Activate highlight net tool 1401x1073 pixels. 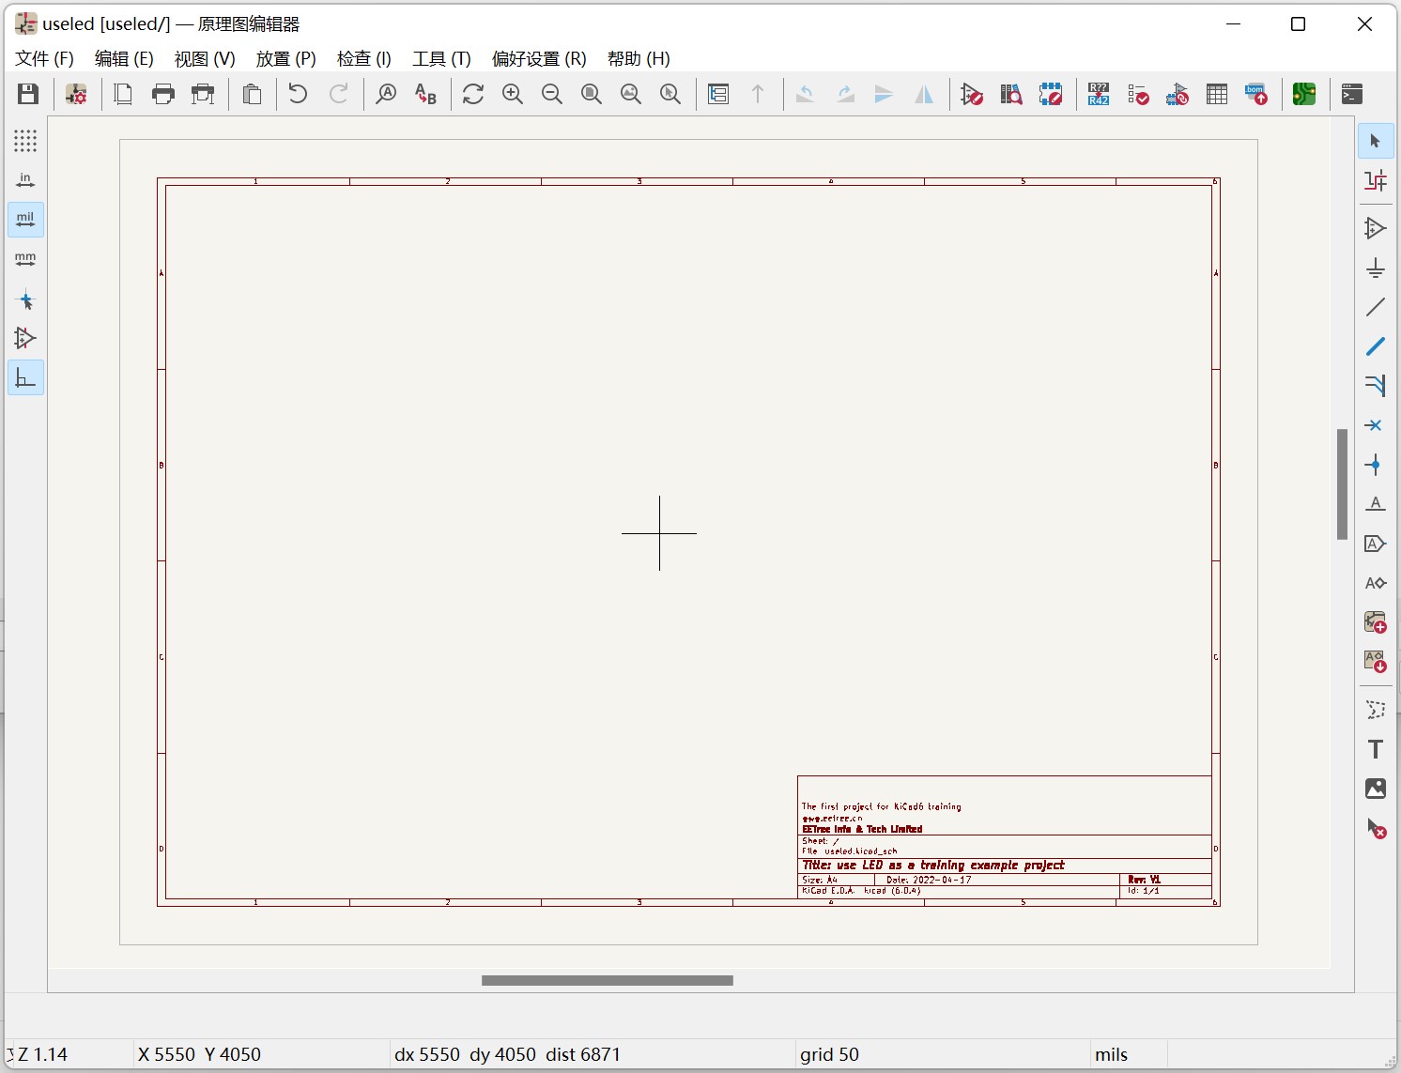[x=1376, y=180]
